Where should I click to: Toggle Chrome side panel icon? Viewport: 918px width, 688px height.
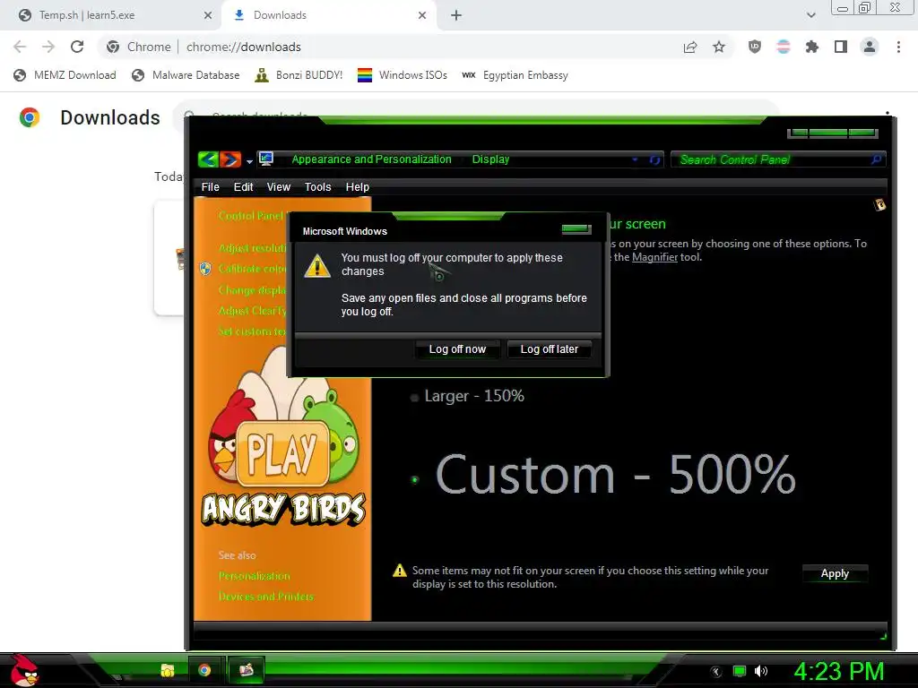[x=841, y=47]
